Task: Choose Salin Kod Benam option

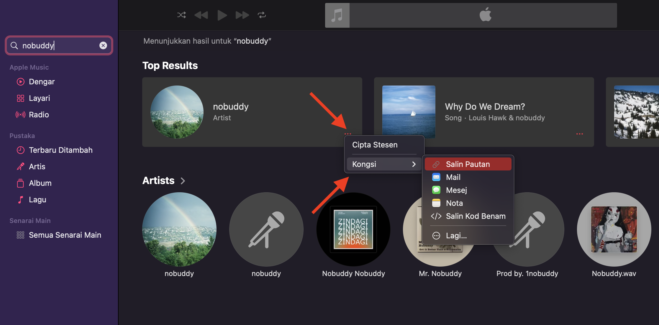Action: click(x=468, y=216)
